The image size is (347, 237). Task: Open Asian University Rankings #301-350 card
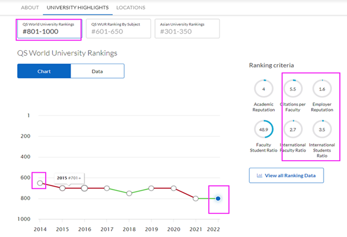pyautogui.click(x=187, y=28)
